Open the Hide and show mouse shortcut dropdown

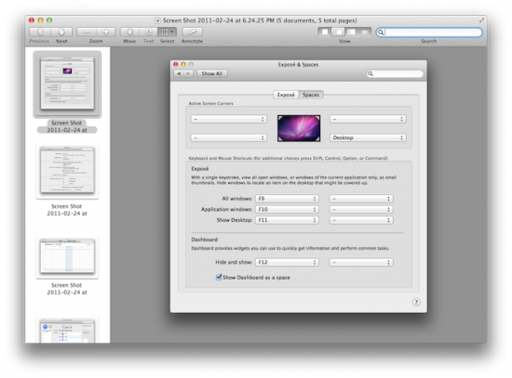361,262
